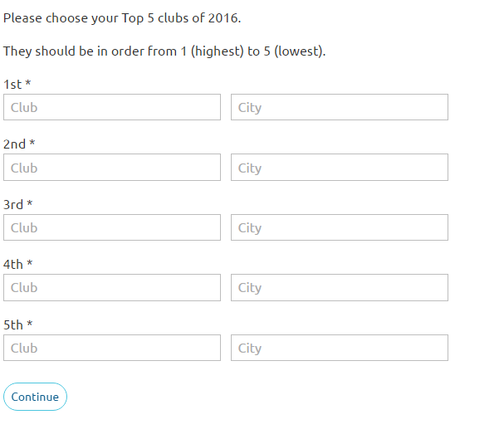
Task: Select the 2nd place City input
Action: click(339, 168)
